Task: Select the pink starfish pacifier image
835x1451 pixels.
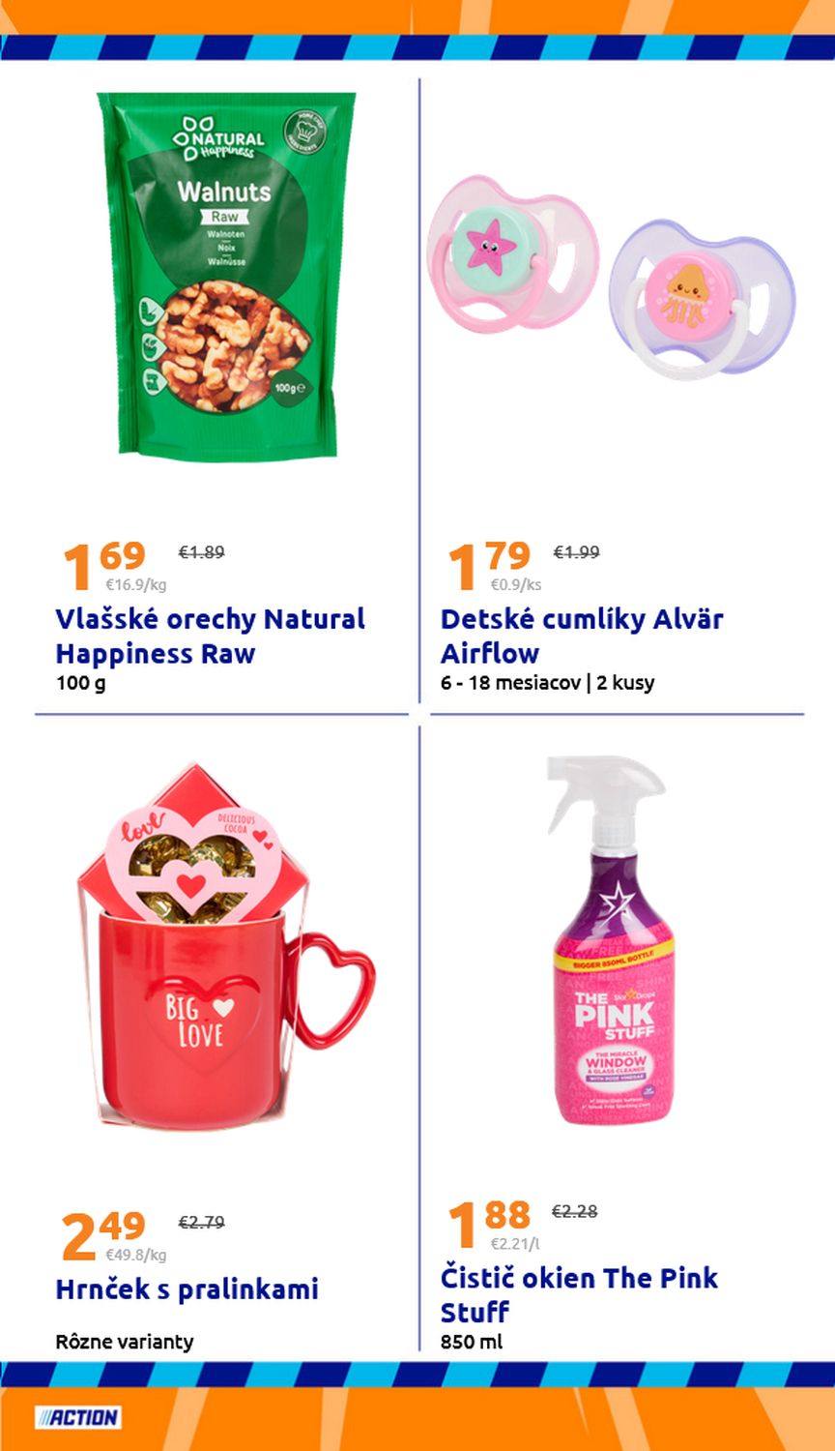Action: point(512,254)
